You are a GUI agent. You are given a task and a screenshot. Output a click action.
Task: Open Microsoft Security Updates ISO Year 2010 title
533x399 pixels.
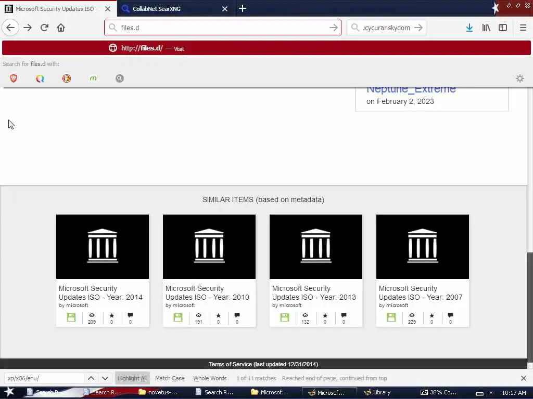pyautogui.click(x=207, y=293)
